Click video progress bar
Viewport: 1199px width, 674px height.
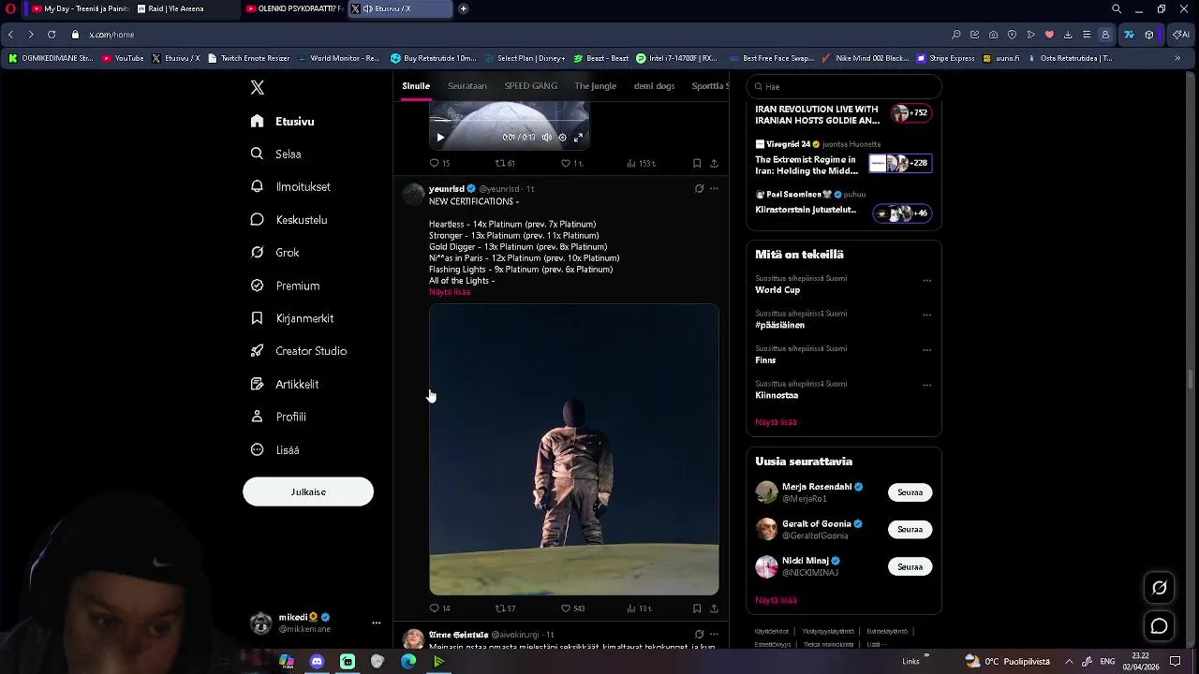[509, 123]
